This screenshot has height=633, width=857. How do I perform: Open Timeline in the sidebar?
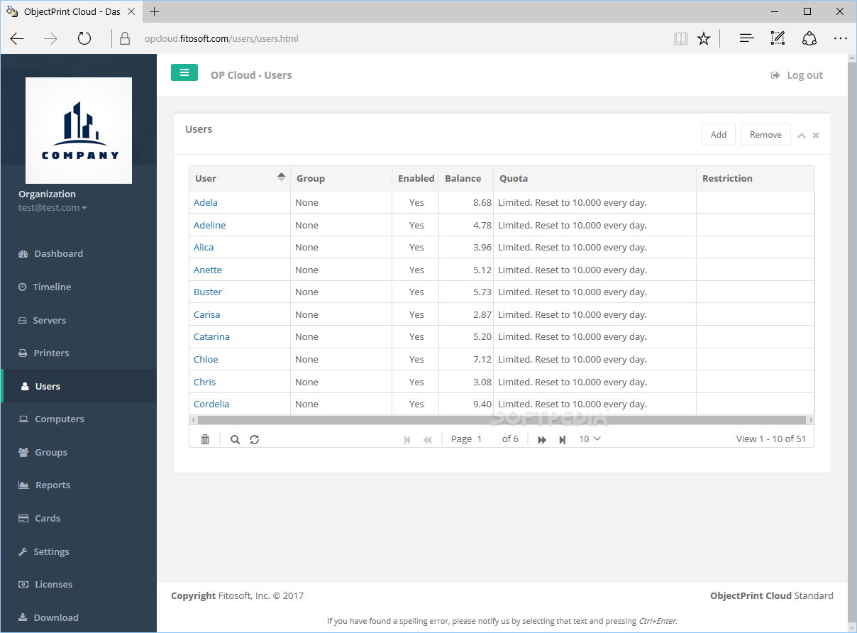(78, 287)
